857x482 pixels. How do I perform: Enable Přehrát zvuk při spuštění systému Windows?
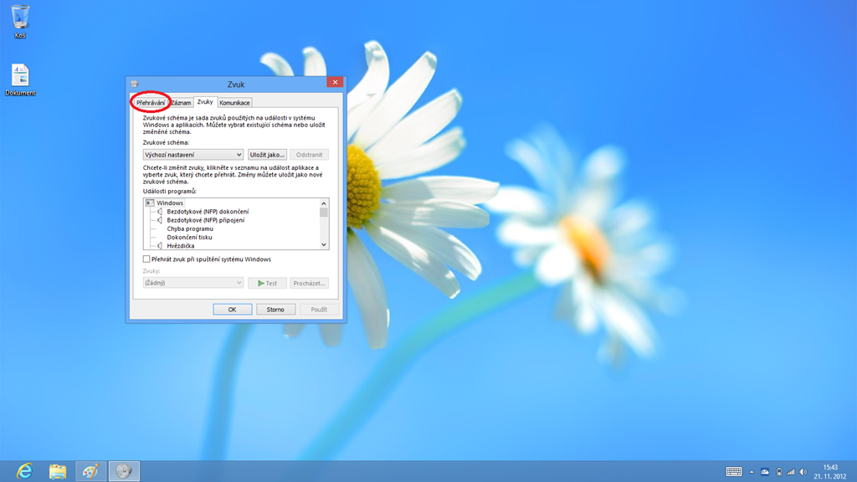pyautogui.click(x=147, y=259)
